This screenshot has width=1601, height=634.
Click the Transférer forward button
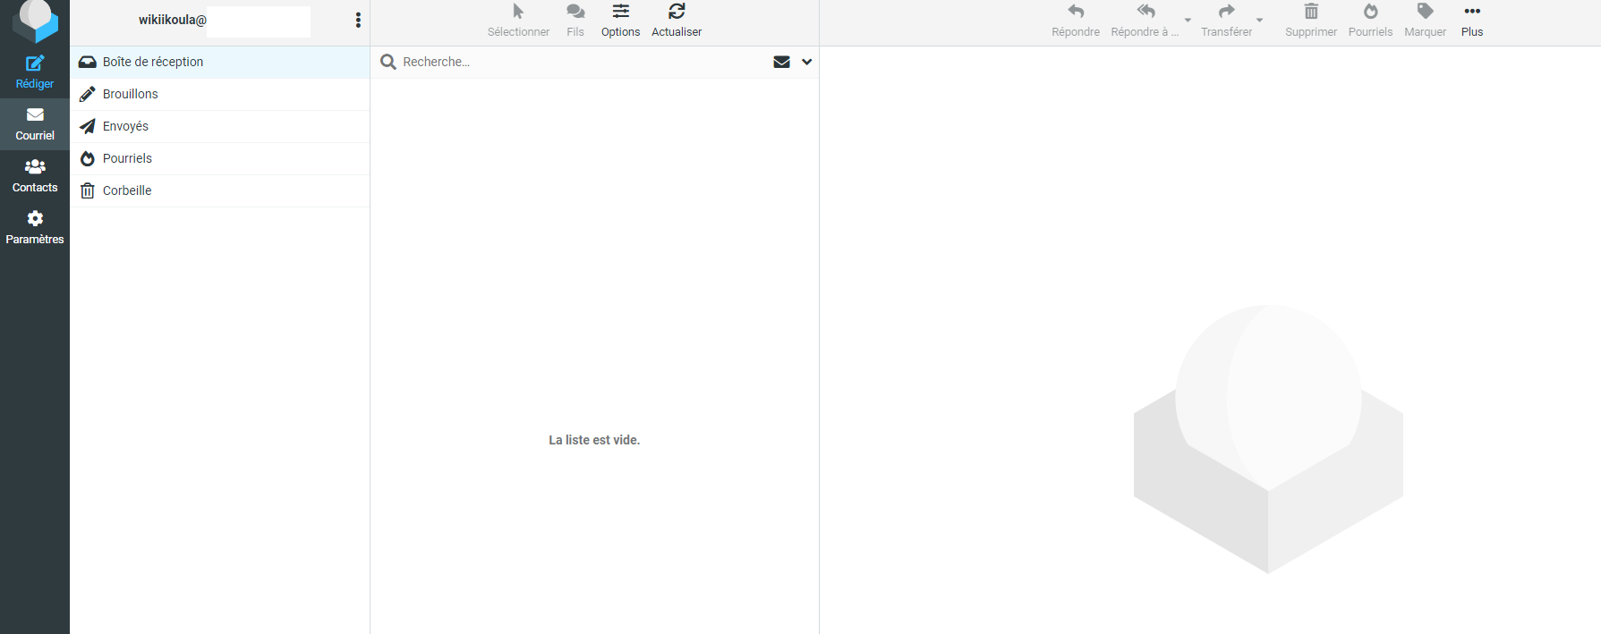[1226, 21]
